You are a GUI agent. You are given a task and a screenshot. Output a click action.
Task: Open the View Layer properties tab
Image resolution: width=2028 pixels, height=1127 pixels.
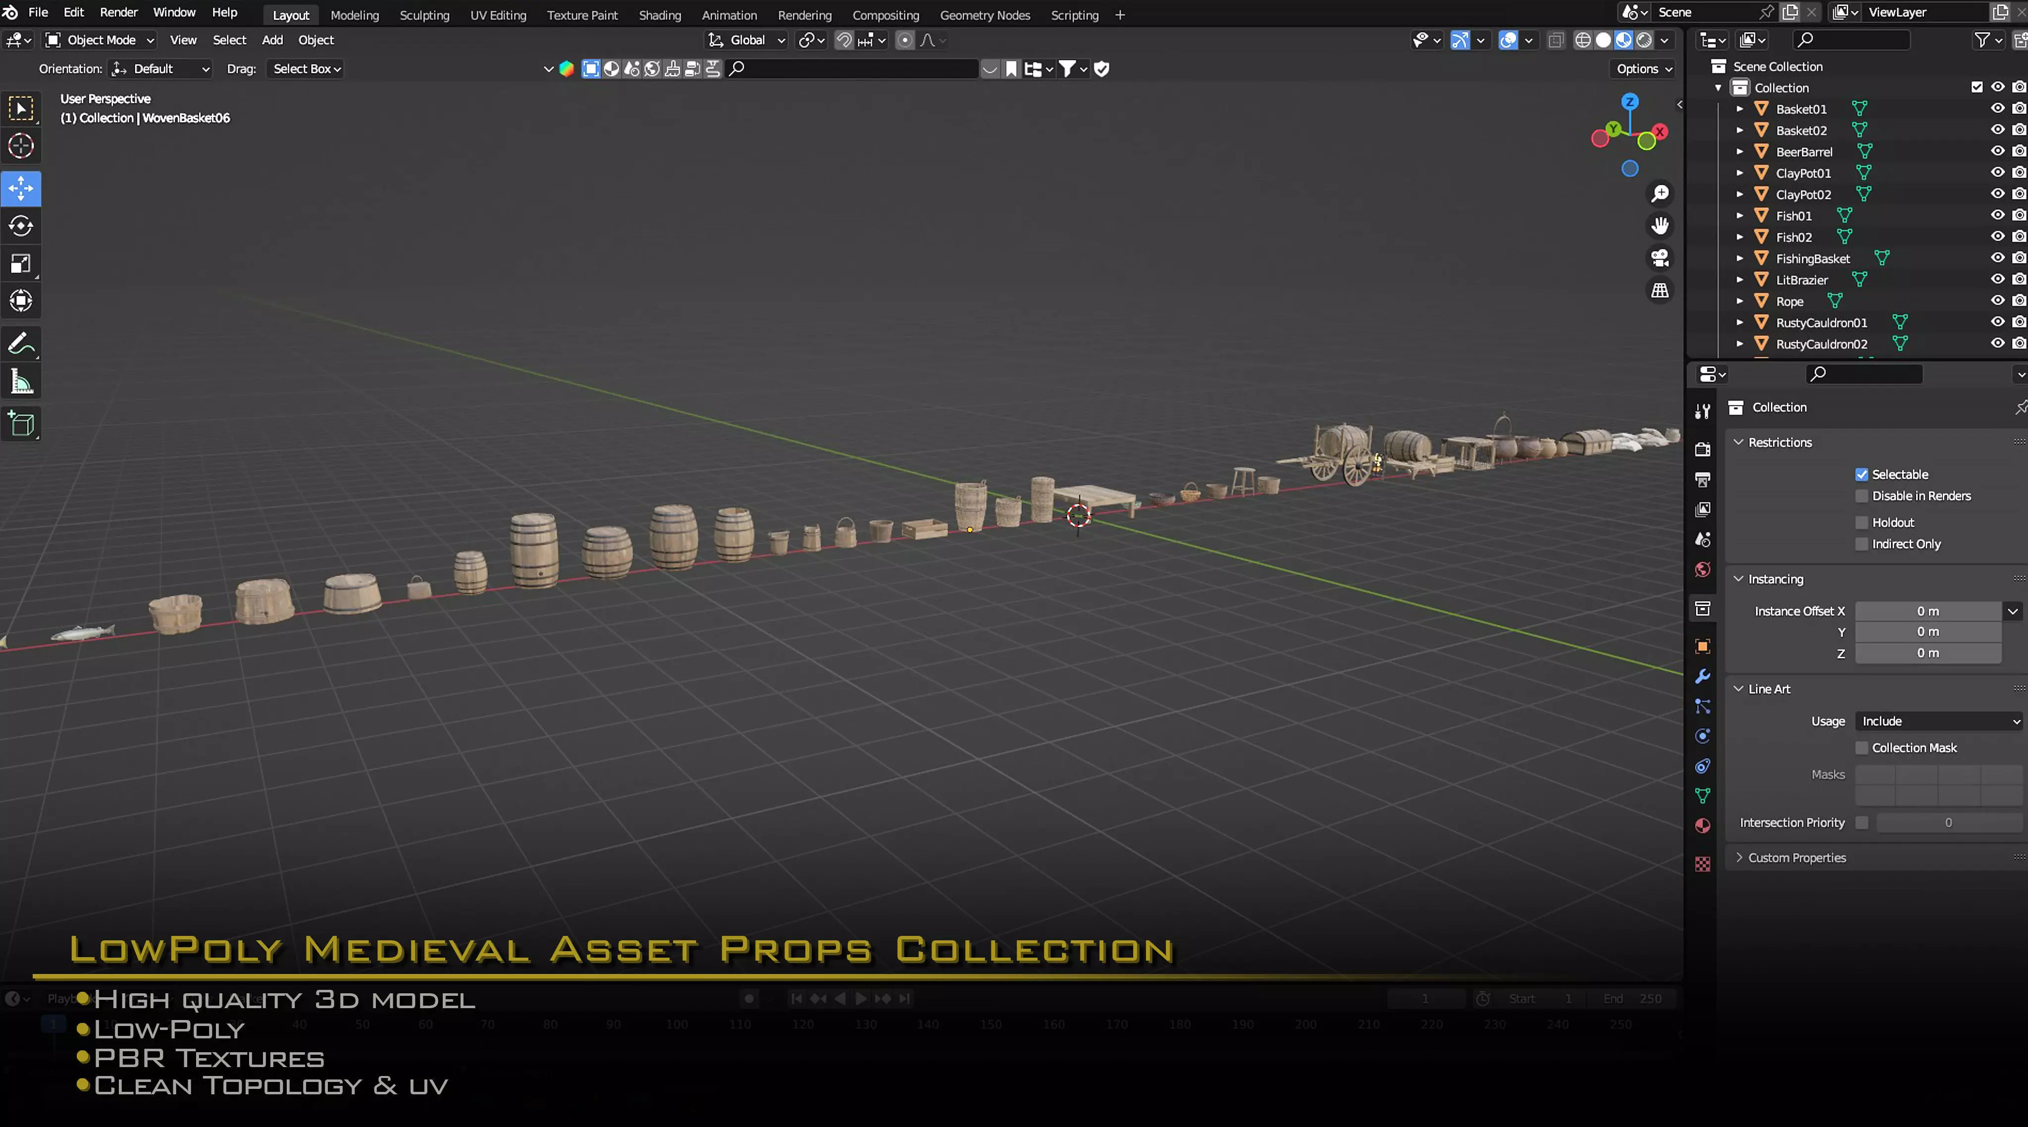point(1702,509)
